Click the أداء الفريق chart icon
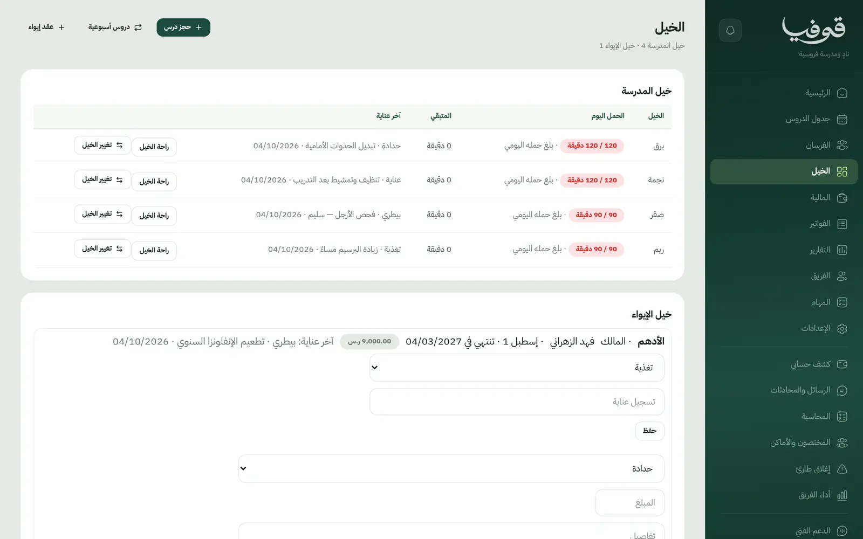 click(x=842, y=495)
